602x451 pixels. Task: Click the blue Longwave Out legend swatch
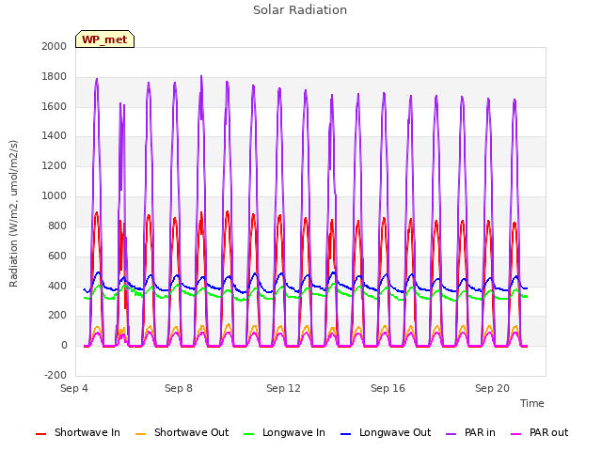pyautogui.click(x=345, y=434)
